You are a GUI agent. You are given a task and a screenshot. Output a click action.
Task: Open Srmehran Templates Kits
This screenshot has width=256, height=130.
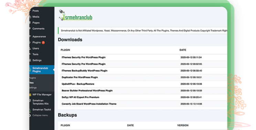41,102
